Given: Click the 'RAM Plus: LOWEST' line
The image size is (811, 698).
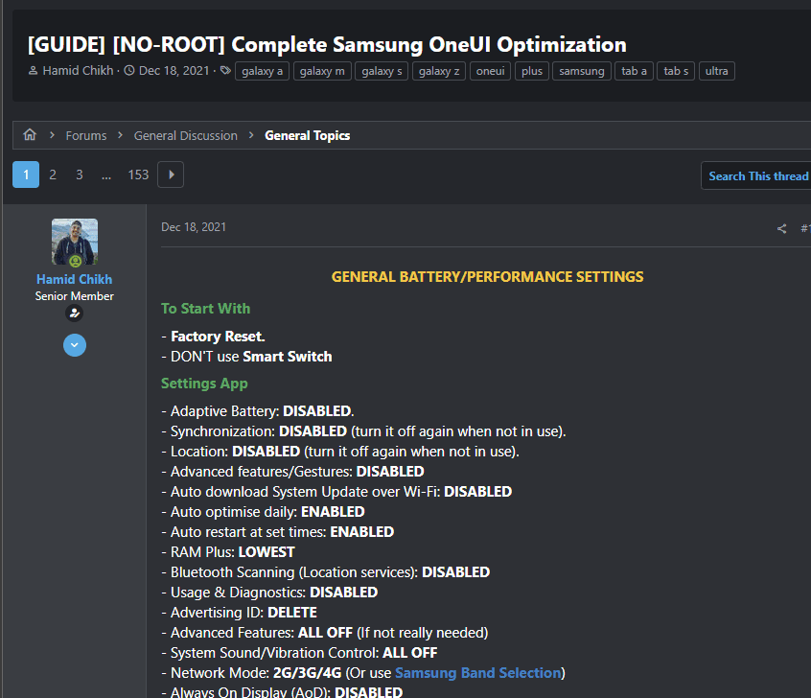Looking at the screenshot, I should point(228,552).
